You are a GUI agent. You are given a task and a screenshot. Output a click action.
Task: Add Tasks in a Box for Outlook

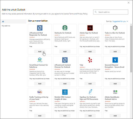115,51
